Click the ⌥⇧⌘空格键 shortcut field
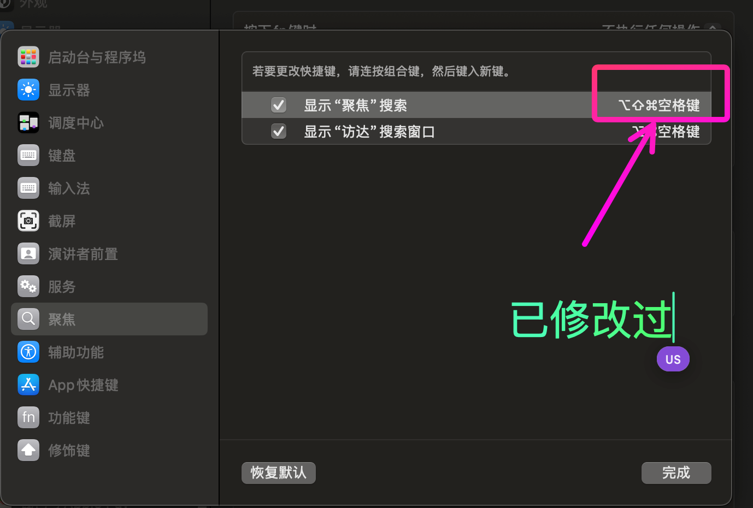The height and width of the screenshot is (508, 753). [x=658, y=105]
